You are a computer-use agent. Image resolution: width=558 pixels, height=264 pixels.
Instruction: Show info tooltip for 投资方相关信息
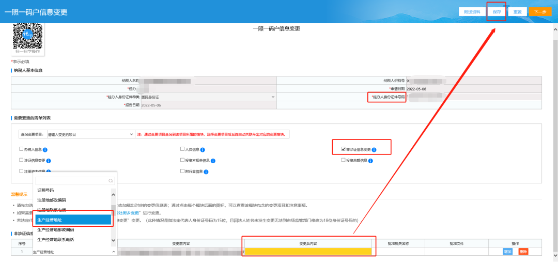point(212,161)
